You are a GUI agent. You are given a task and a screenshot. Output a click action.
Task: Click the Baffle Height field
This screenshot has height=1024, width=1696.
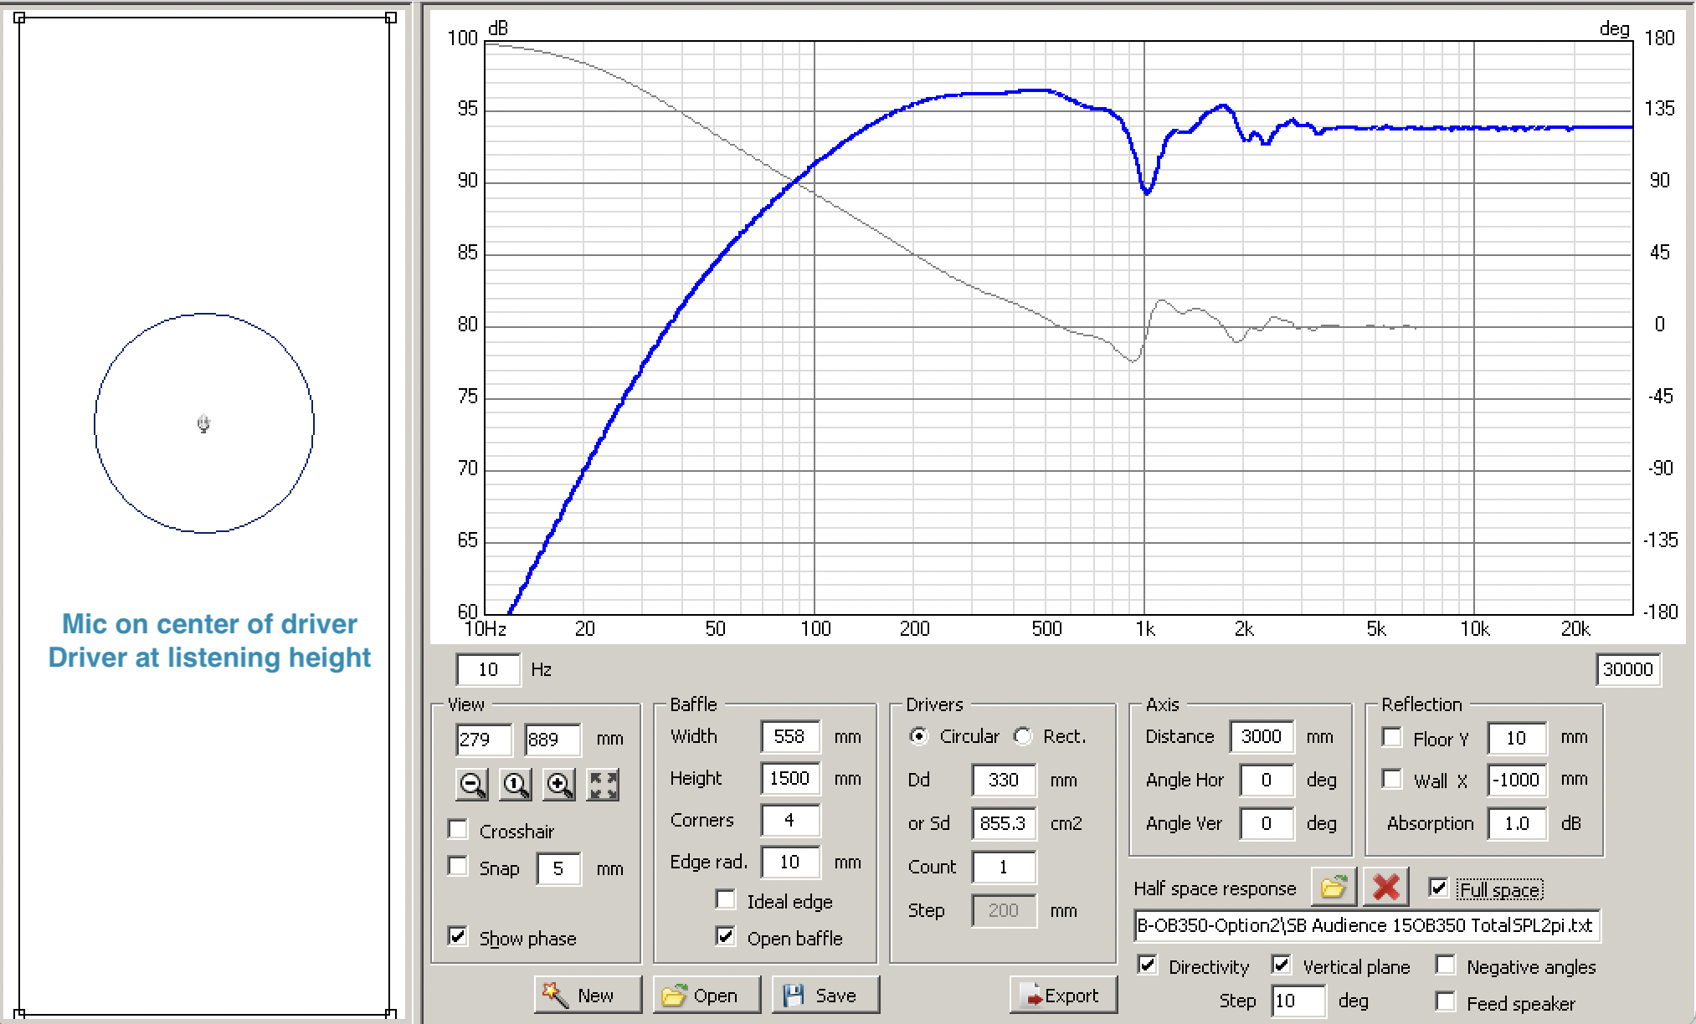pyautogui.click(x=790, y=778)
